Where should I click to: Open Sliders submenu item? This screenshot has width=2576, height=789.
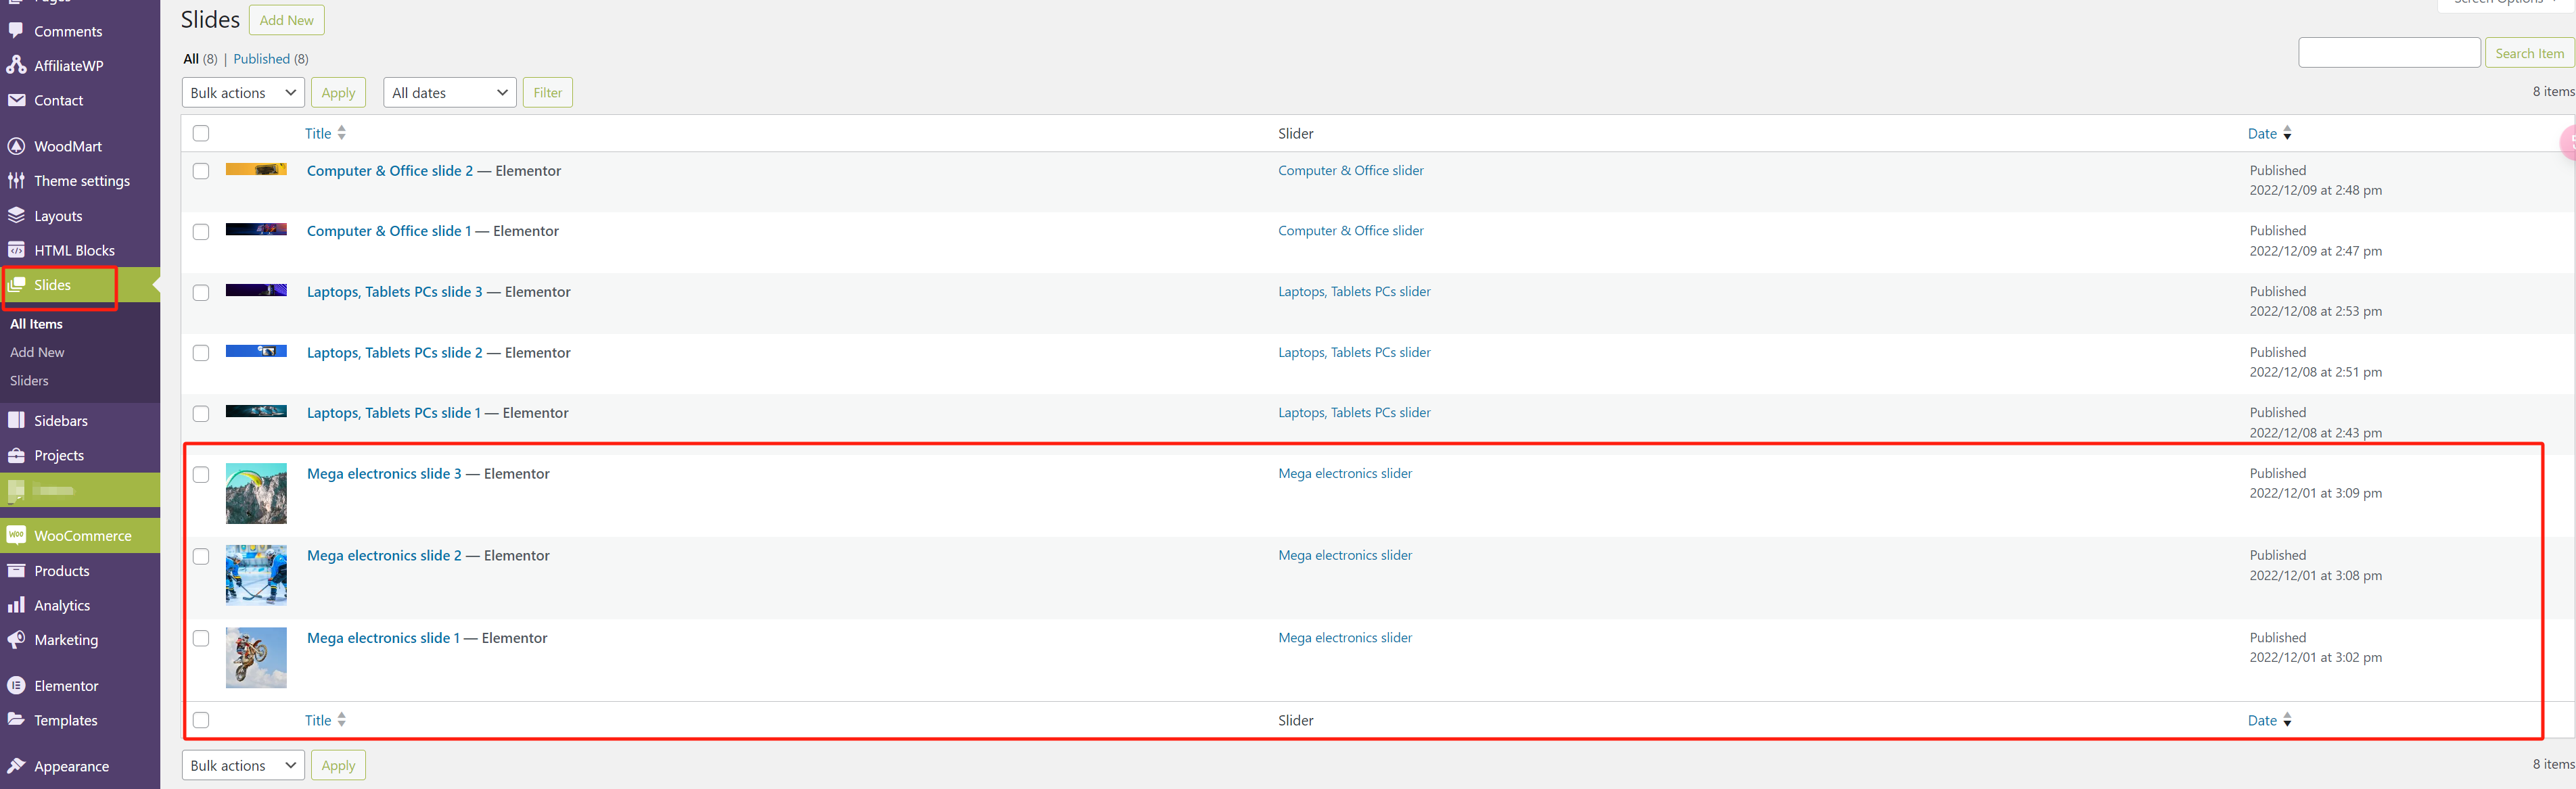coord(29,381)
